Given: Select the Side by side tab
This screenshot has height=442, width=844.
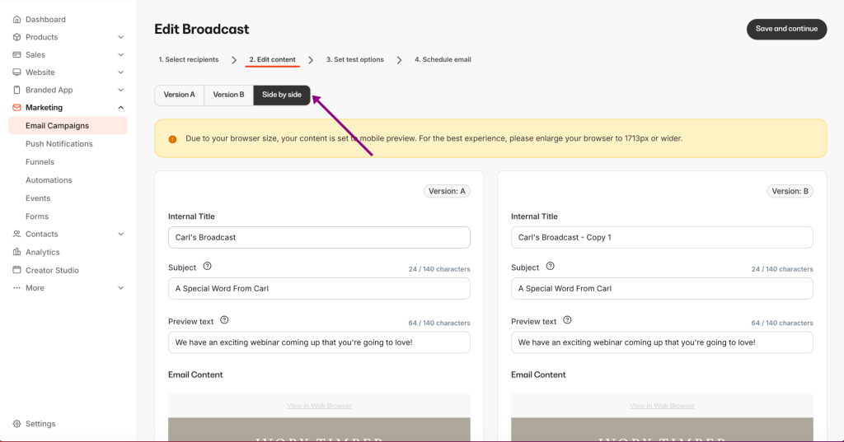Looking at the screenshot, I should (x=282, y=95).
